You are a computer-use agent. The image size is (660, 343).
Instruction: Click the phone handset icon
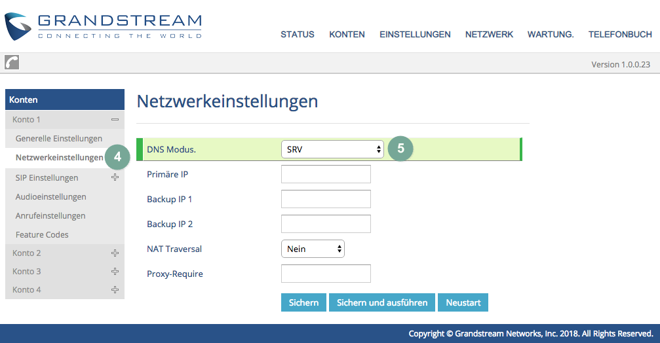[x=12, y=62]
